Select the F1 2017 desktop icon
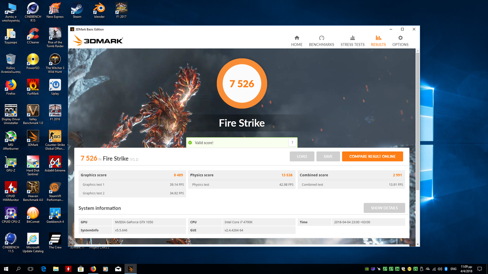The height and width of the screenshot is (274, 488). tap(121, 11)
